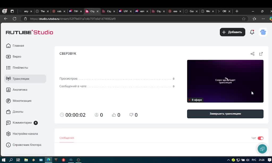This screenshot has height=163, width=272.
Task: Open Комментарии with badge 4
Action: (x=22, y=123)
